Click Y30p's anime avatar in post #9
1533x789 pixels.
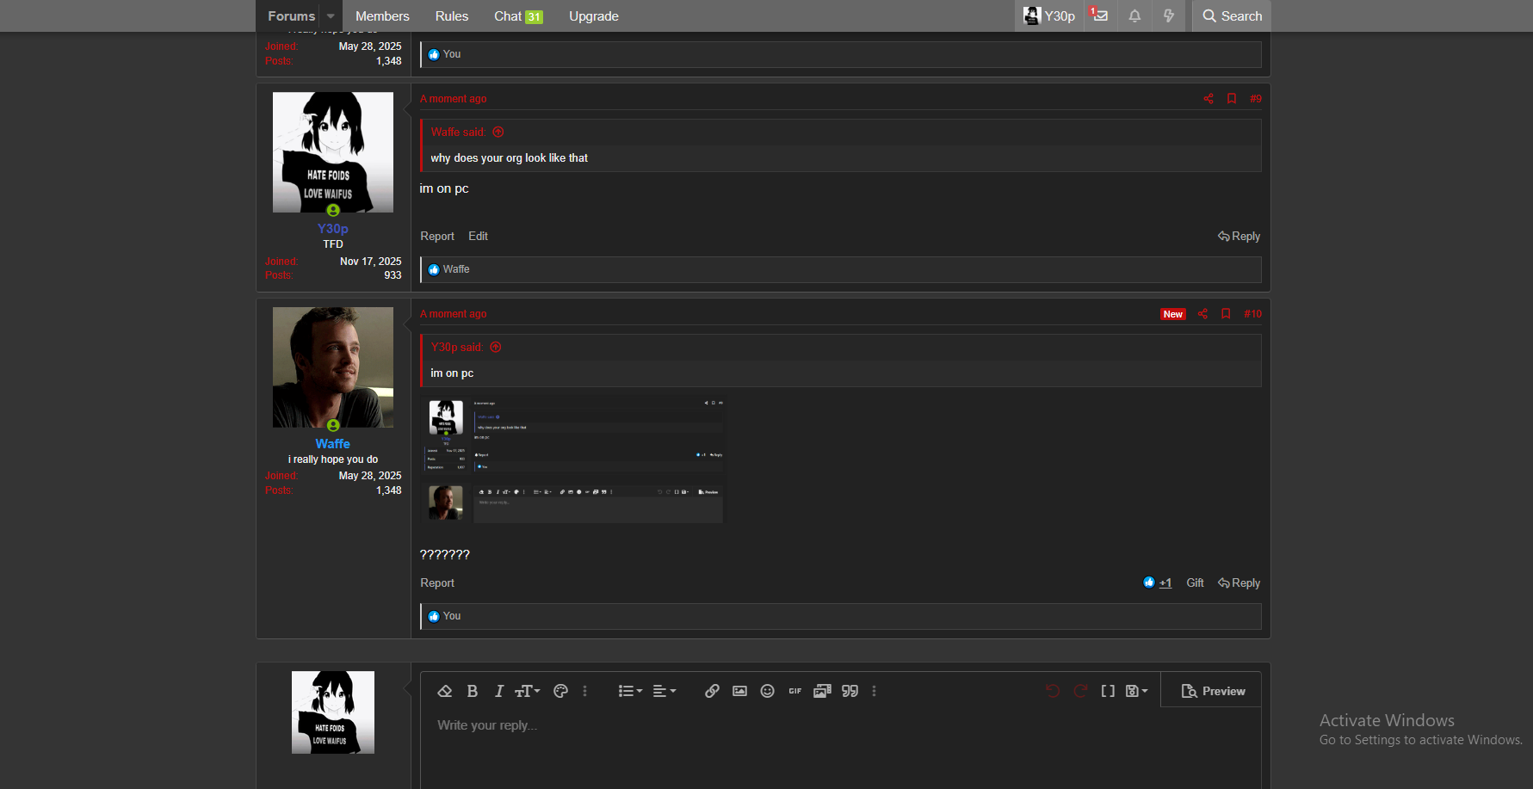[333, 152]
